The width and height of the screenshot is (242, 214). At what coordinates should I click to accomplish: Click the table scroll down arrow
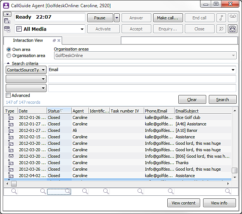235,178
